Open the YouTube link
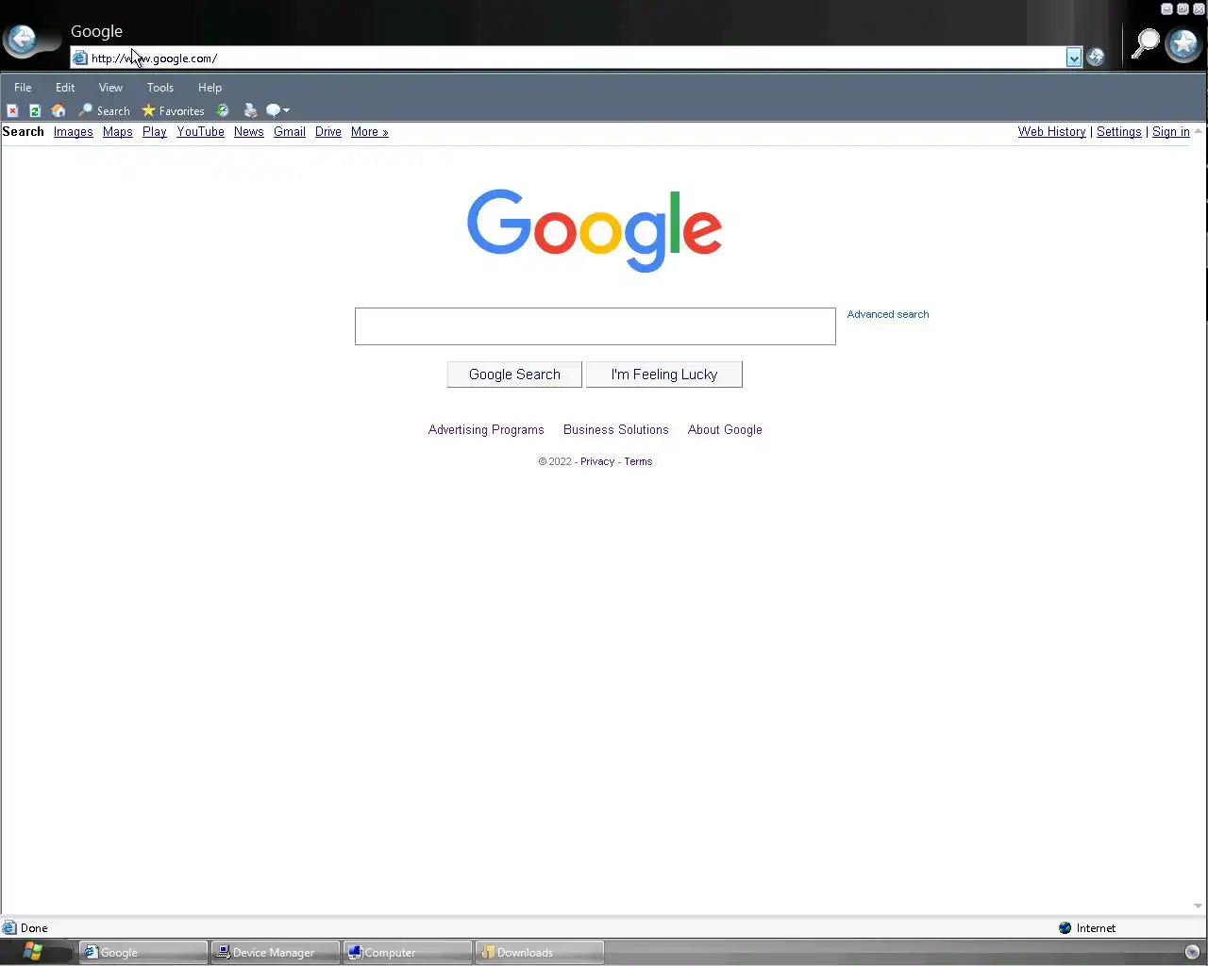This screenshot has width=1208, height=966. coord(200,132)
